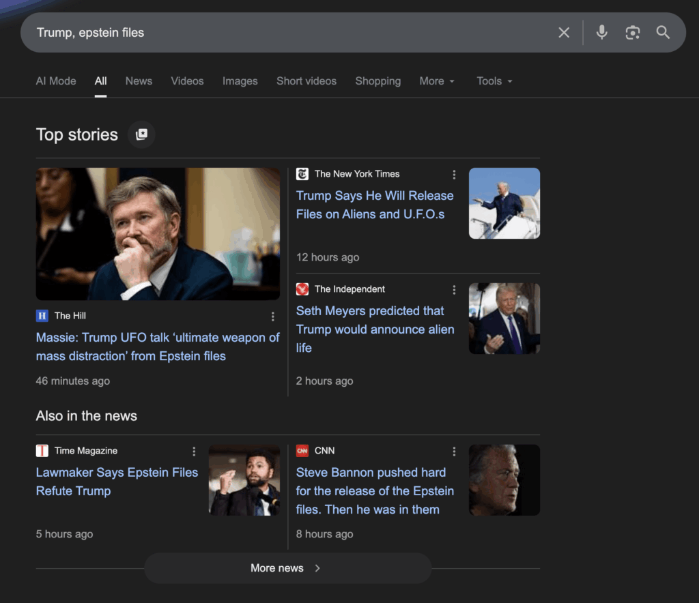Open Google Lens image search icon
699x603 pixels.
[633, 33]
